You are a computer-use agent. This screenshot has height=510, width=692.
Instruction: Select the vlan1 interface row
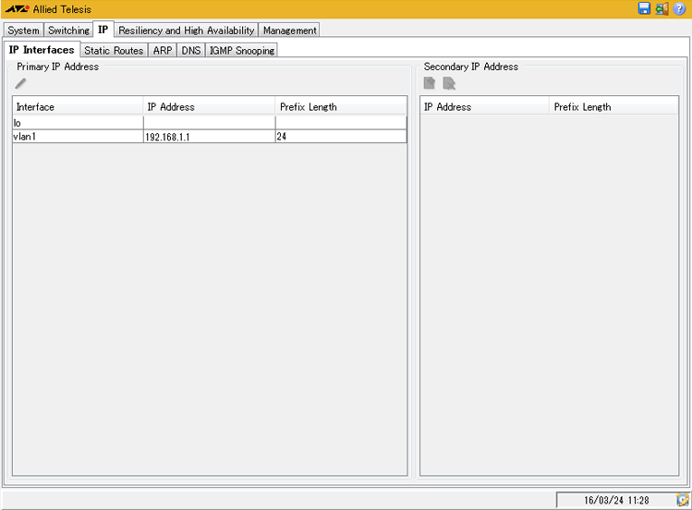pos(78,137)
